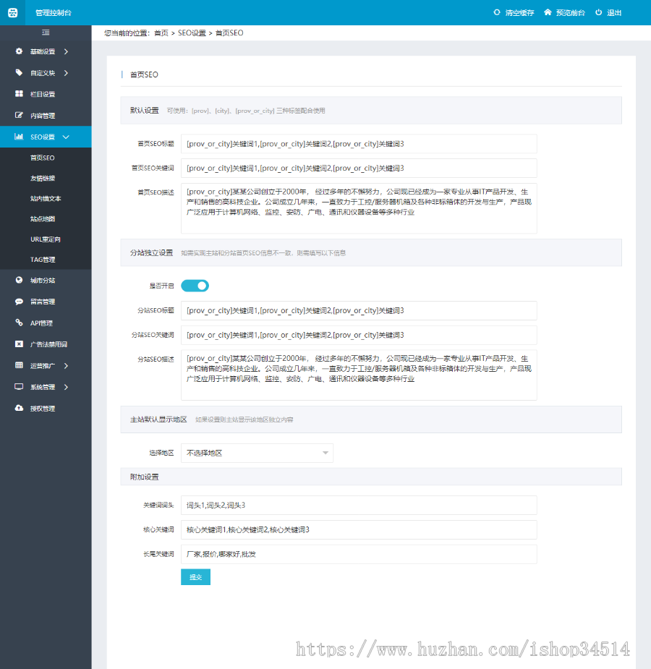This screenshot has width=651, height=669.
Task: Click the 内容管理 edit icon
Action: (x=19, y=115)
